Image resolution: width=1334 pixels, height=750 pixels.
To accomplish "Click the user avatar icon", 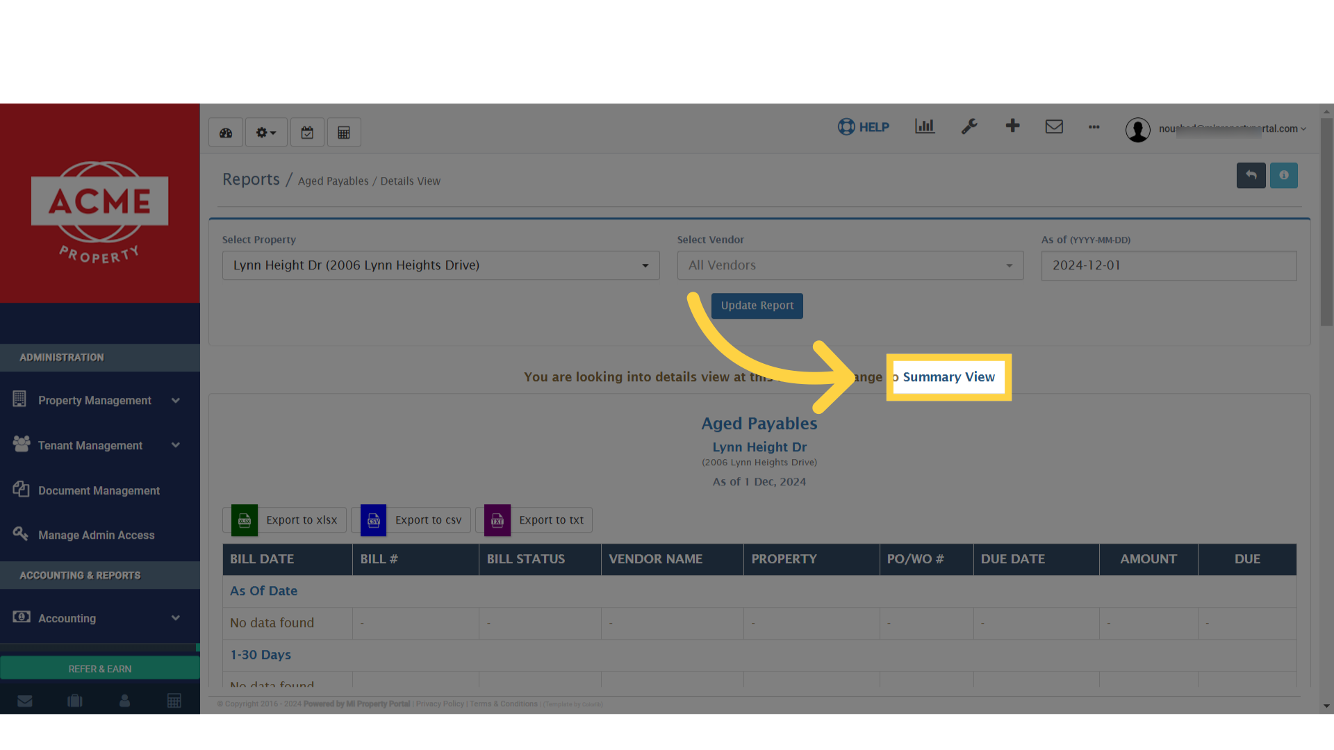I will click(x=1138, y=130).
